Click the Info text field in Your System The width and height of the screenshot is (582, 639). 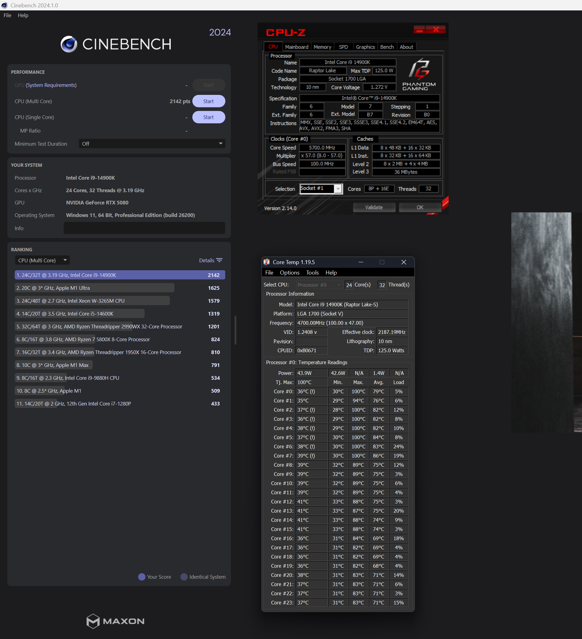click(144, 228)
